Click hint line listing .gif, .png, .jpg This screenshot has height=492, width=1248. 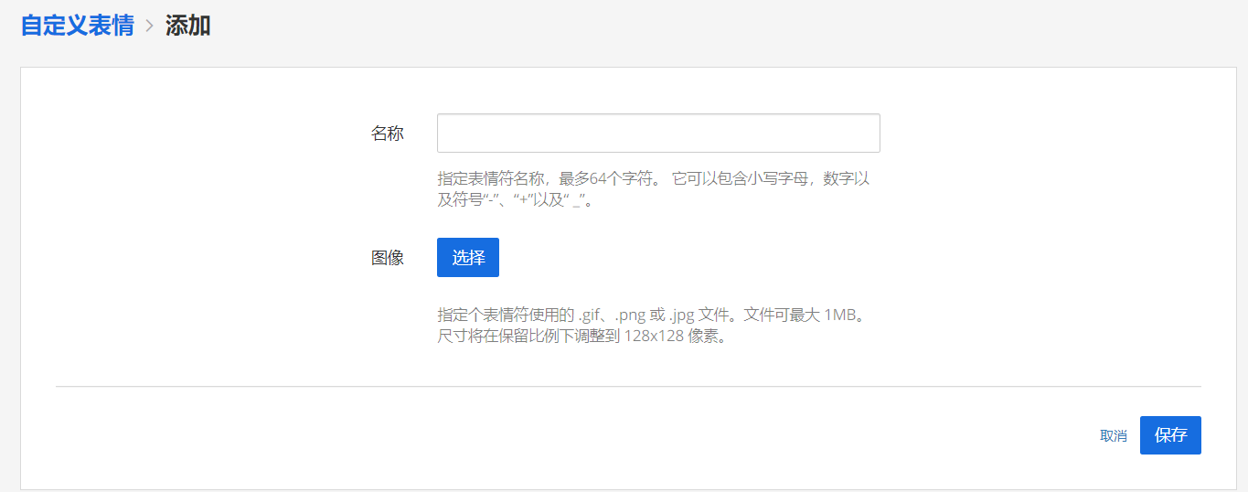[x=649, y=315]
